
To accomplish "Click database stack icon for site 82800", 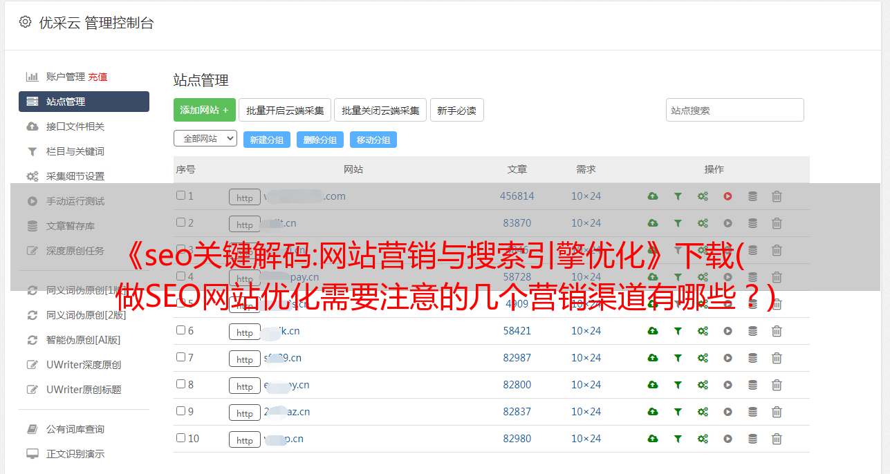I will tap(752, 385).
